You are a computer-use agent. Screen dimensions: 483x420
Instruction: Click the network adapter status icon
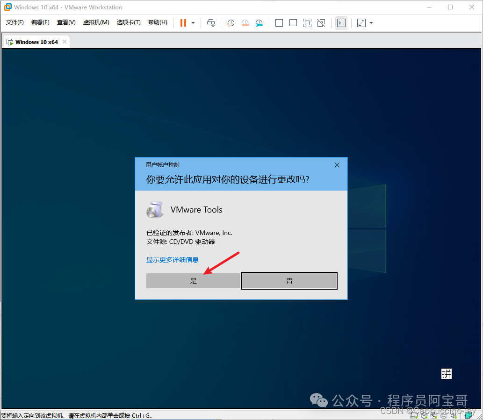(434, 416)
